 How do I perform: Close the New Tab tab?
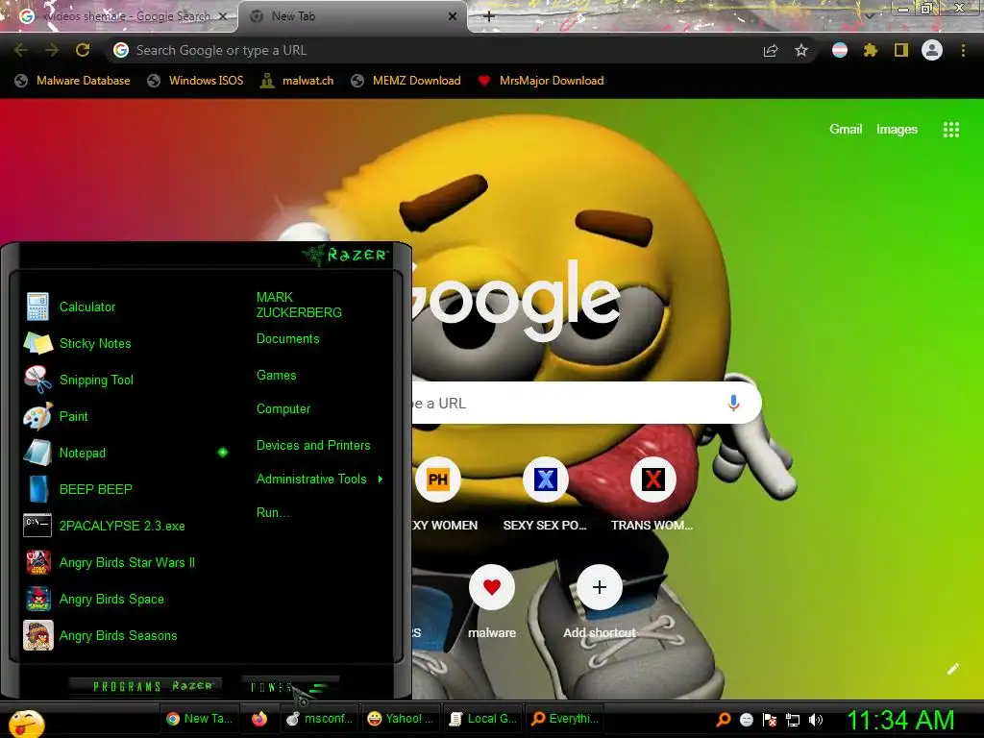pyautogui.click(x=453, y=16)
